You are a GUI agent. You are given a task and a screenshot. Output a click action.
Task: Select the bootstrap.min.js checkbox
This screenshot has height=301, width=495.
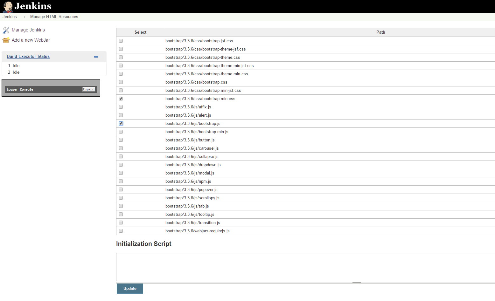(x=121, y=132)
